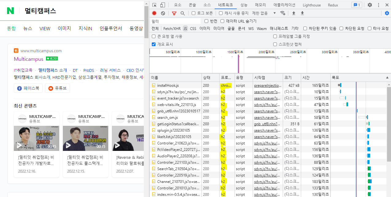Toggle 캐시 사용 중지 checkbox
Screen dimensions: 391x197
click(x=221, y=13)
